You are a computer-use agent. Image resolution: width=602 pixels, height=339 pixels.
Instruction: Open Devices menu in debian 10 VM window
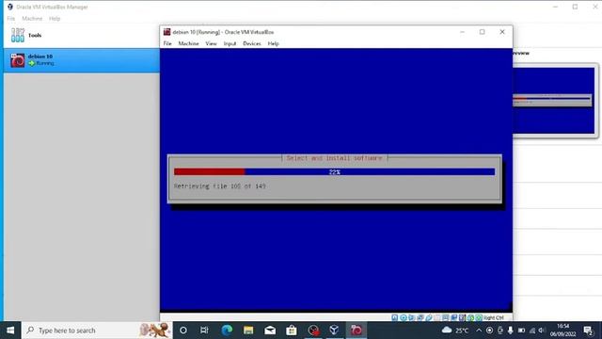(x=252, y=43)
